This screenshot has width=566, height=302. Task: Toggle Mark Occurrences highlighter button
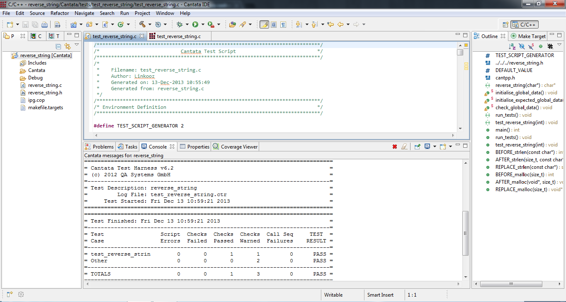click(264, 24)
